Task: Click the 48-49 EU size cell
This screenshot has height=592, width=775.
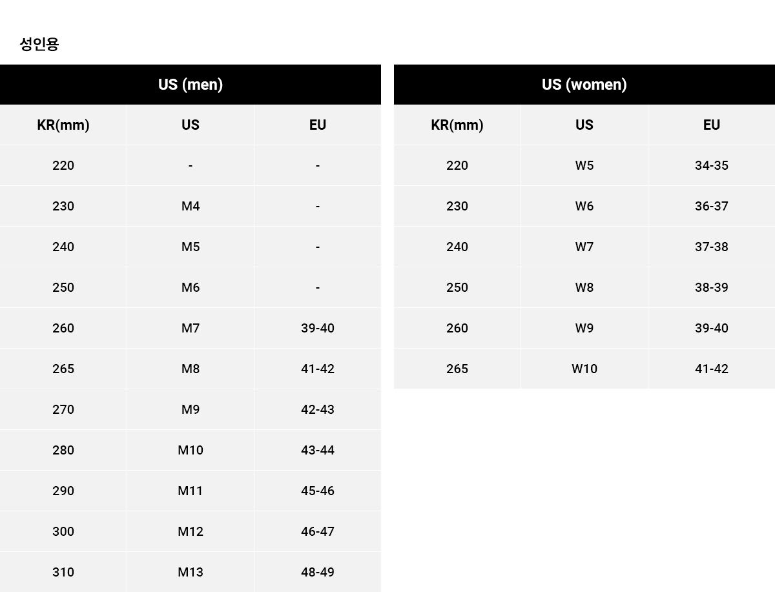Action: 318,572
